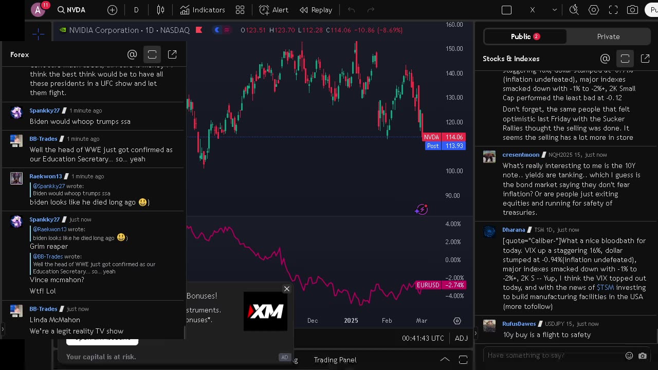
Task: Open the $TSM ticker link
Action: point(605,287)
